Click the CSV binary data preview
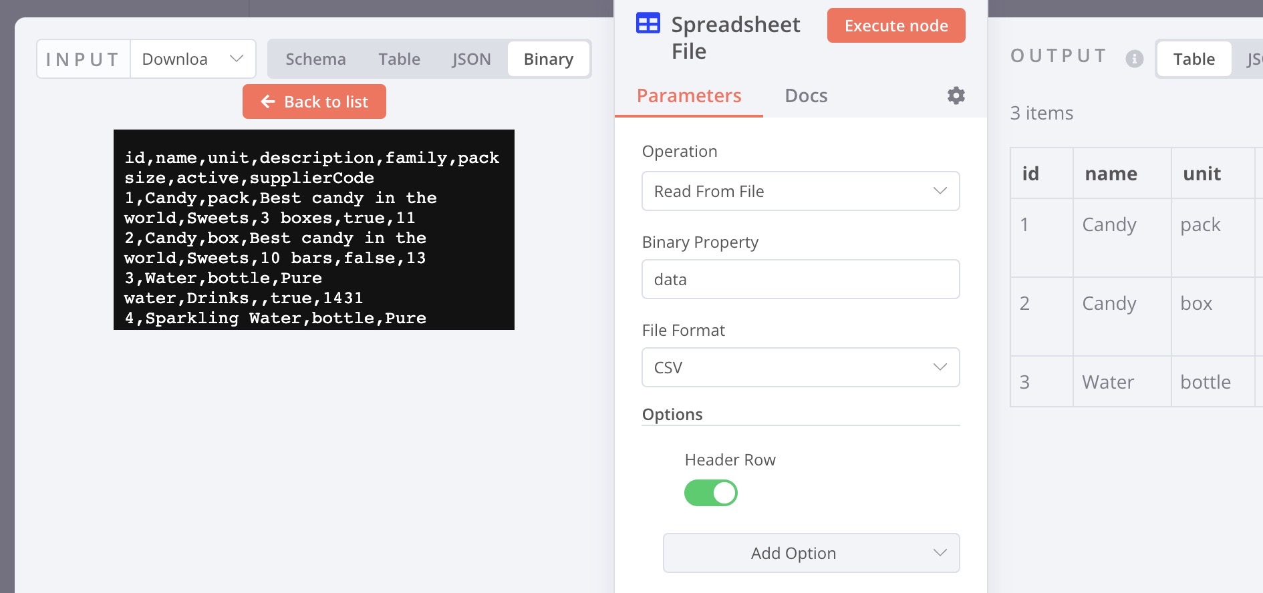 tap(313, 229)
